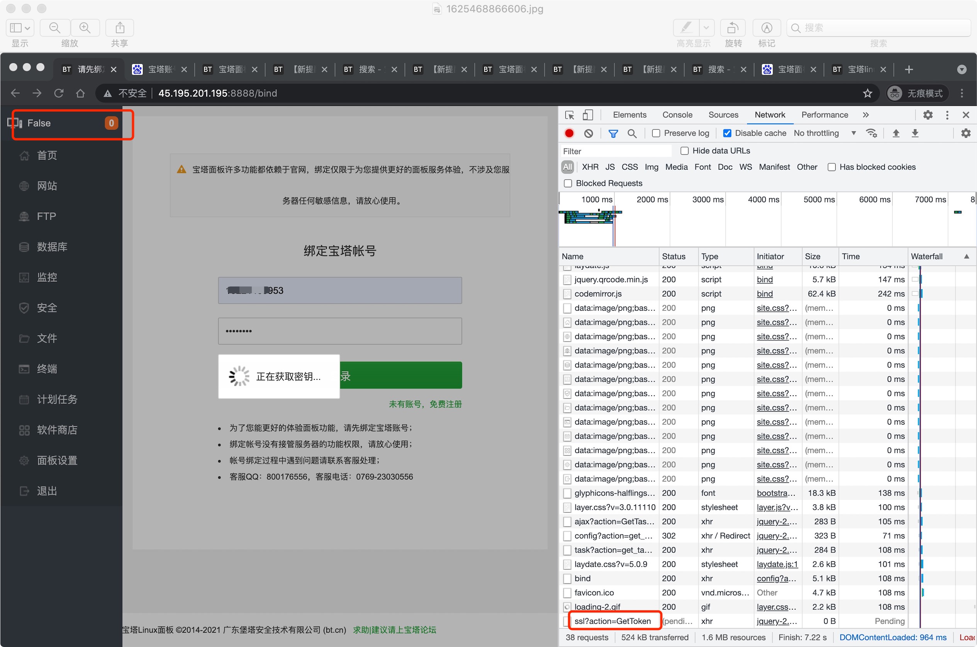Clear the network log
Screen dimensions: 977x647
[589, 133]
